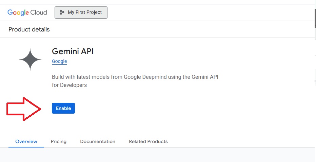This screenshot has width=316, height=162.
Task: Click the "for Developers" description line
Action: coord(69,85)
